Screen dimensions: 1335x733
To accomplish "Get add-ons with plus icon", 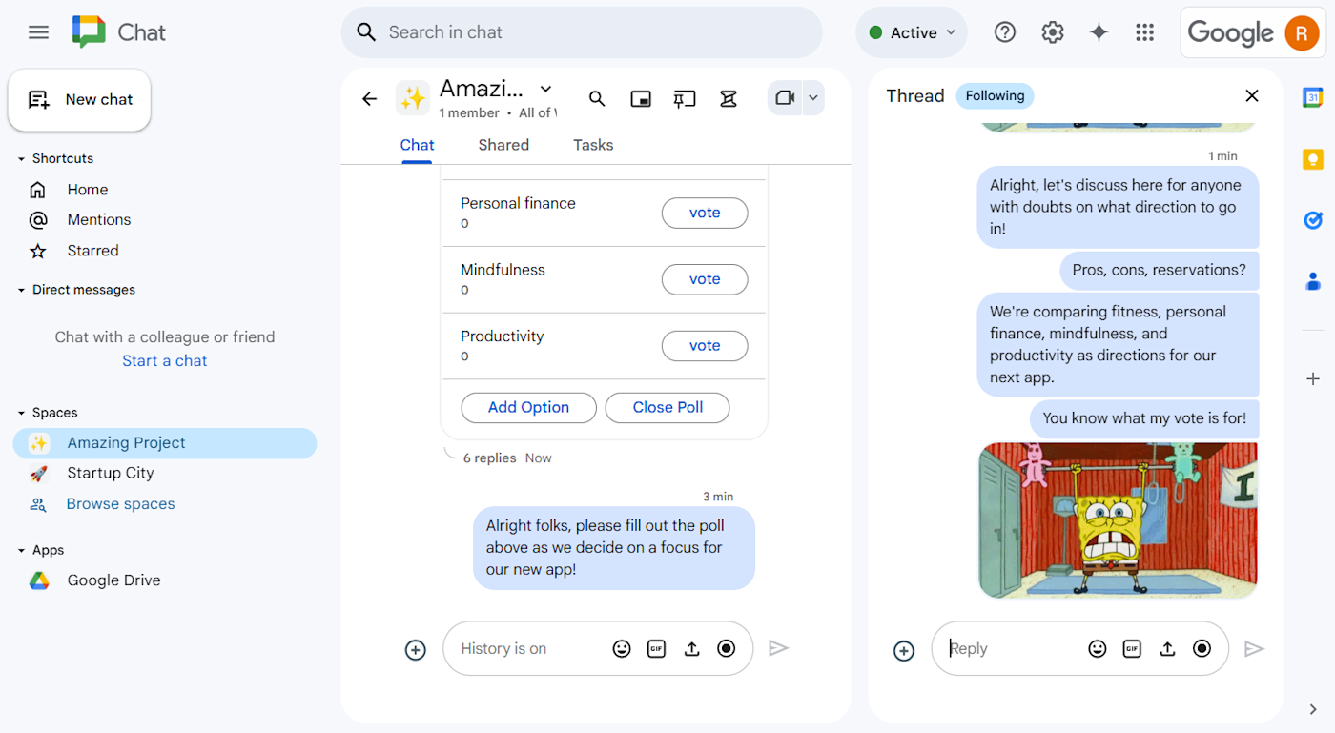I will (1313, 378).
